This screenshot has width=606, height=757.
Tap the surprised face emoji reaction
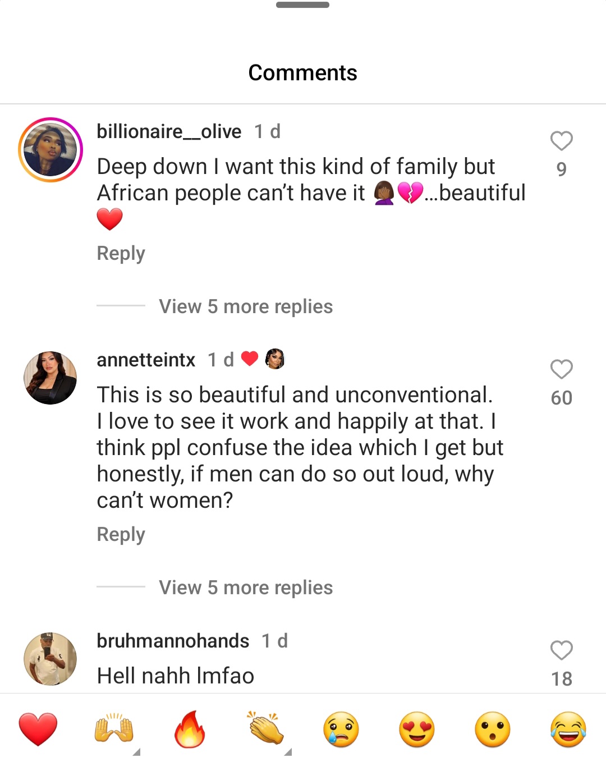[493, 729]
